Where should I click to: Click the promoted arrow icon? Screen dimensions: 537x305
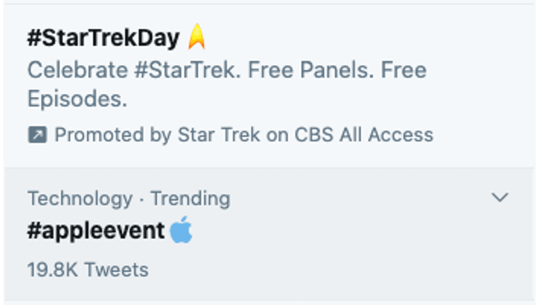pos(37,134)
